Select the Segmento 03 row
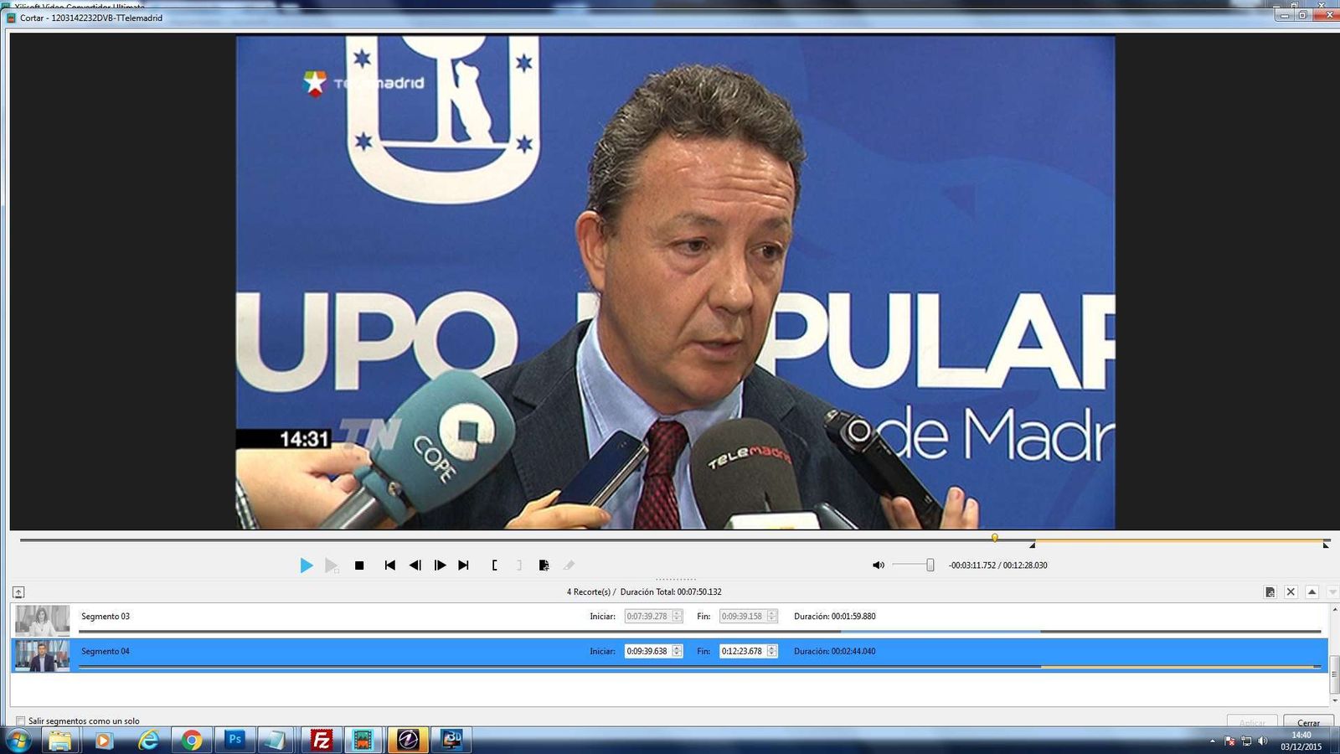1340x754 pixels. [670, 619]
